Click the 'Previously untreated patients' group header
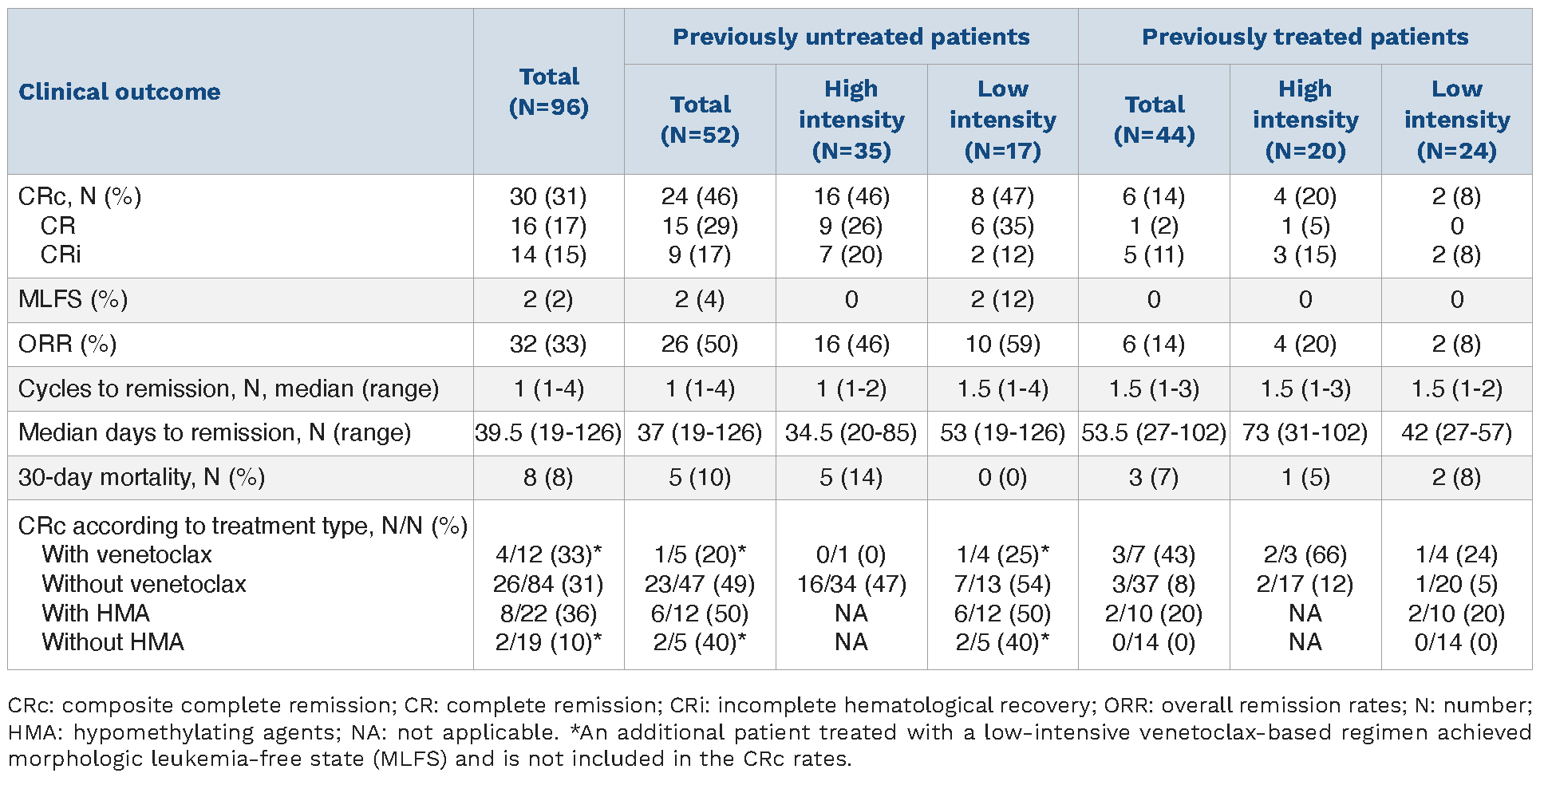This screenshot has width=1544, height=785. click(x=851, y=37)
